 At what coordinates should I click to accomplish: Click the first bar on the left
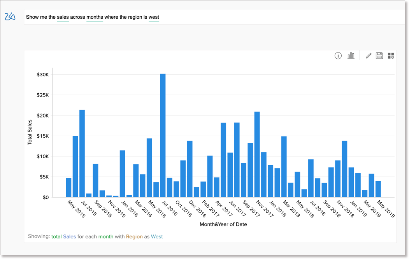pyautogui.click(x=68, y=187)
